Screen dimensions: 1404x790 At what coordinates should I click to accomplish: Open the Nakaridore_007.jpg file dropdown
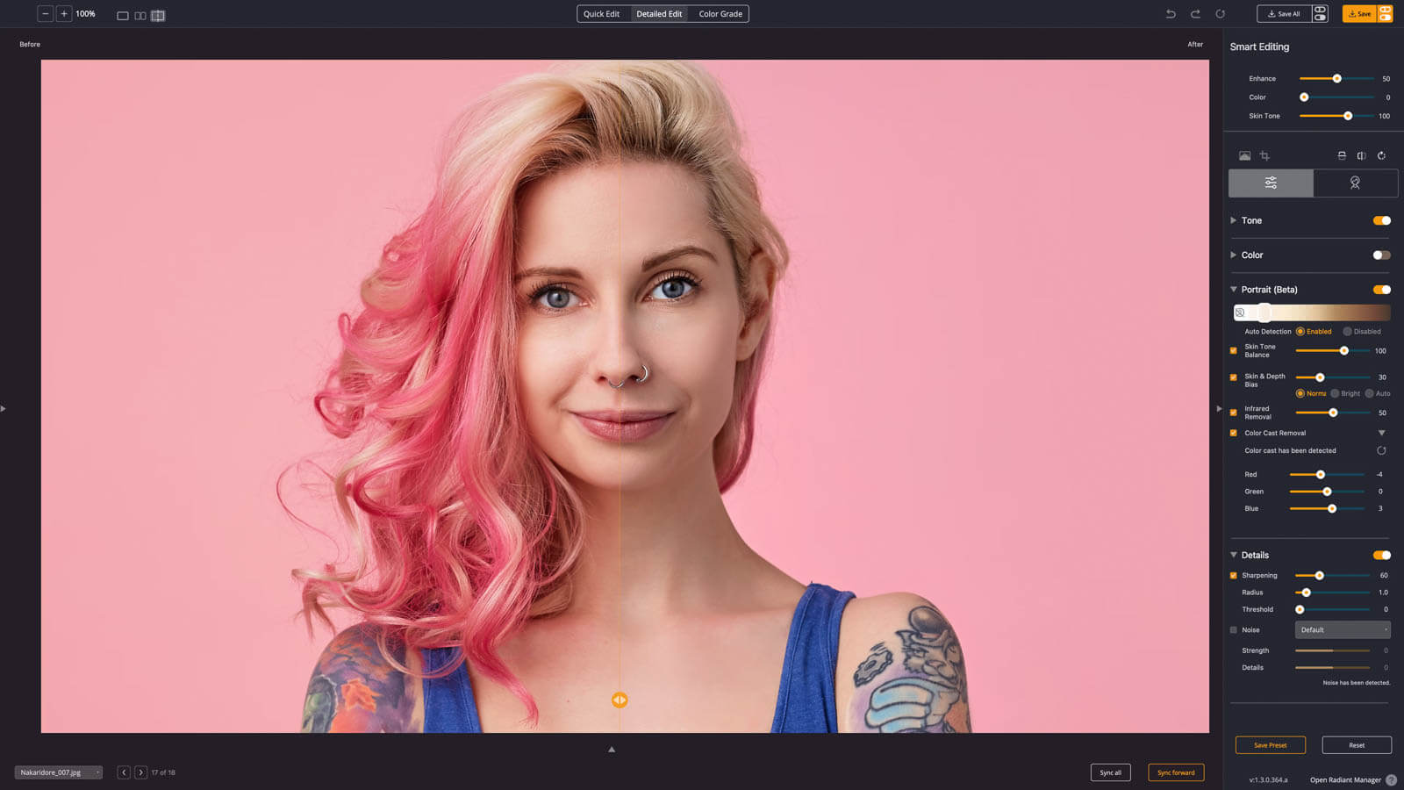(x=58, y=772)
